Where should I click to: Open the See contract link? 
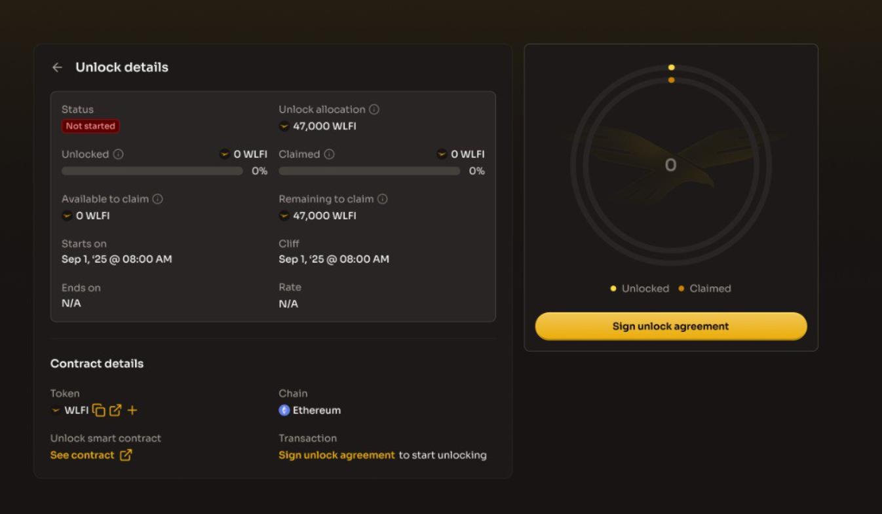click(83, 455)
